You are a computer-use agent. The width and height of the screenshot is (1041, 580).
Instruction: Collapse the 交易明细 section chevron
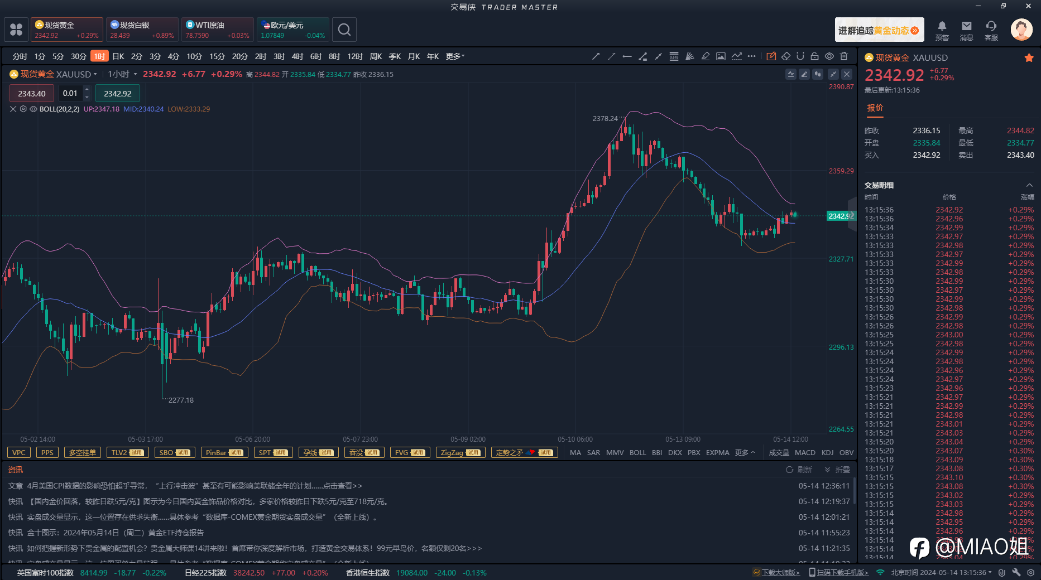[x=1029, y=185]
